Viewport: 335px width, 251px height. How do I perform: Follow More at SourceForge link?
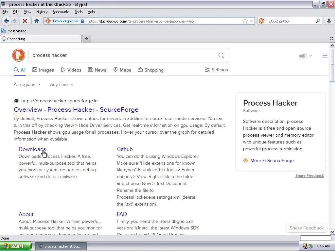[x=272, y=160]
